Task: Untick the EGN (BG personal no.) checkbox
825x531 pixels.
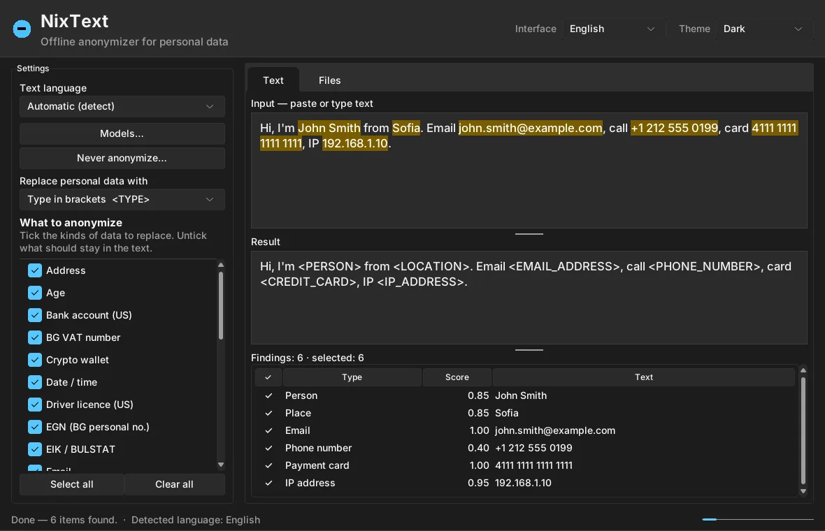Action: pyautogui.click(x=35, y=427)
